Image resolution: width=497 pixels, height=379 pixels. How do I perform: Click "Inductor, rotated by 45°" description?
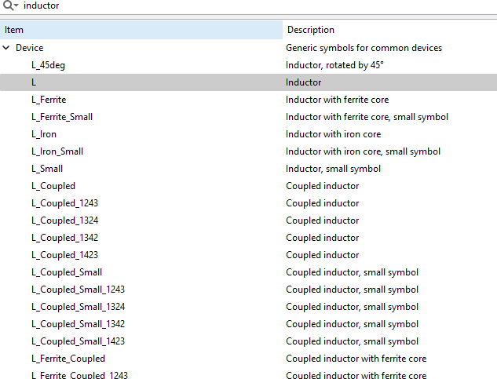[334, 65]
